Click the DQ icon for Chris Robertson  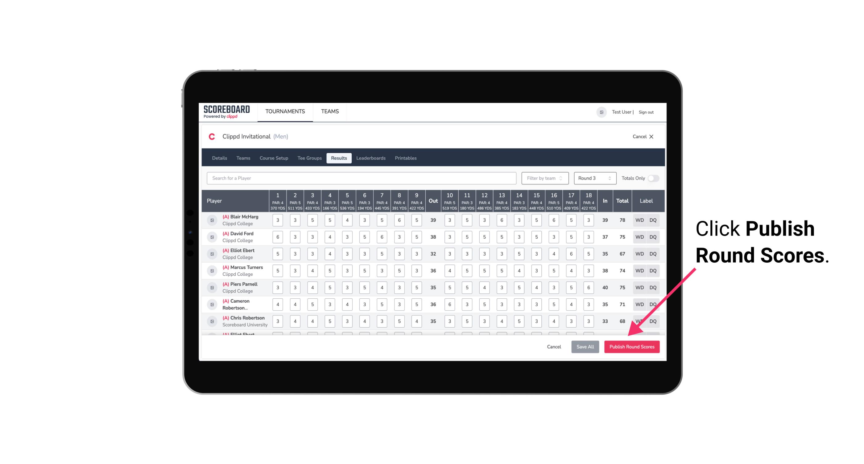[x=655, y=321]
